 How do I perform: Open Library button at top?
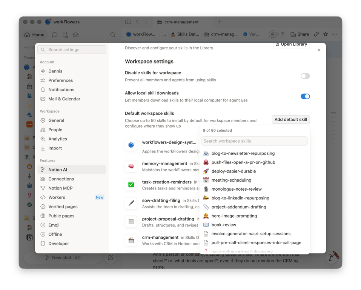[291, 45]
